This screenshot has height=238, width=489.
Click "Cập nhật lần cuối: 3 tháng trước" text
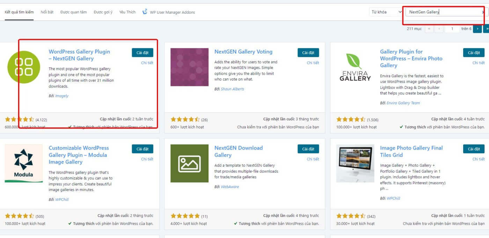(x=291, y=119)
